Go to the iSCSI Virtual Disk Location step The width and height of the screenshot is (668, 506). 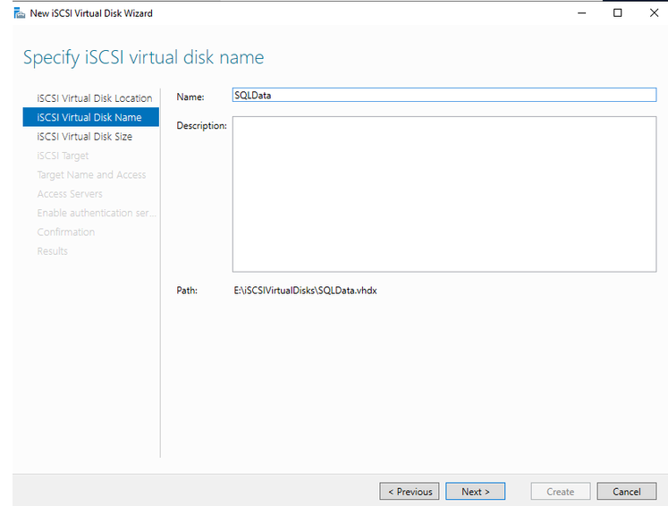[94, 98]
